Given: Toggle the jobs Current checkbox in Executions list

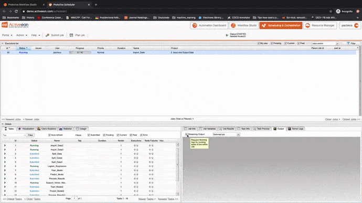Looking at the screenshot, I should [285, 43].
